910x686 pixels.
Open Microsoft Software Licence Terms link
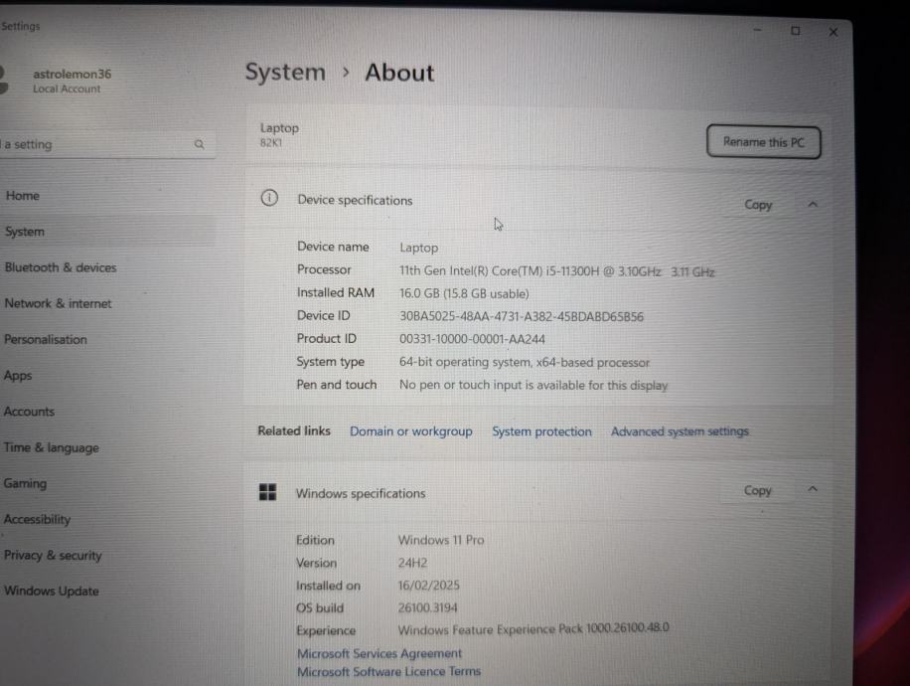[x=388, y=671]
